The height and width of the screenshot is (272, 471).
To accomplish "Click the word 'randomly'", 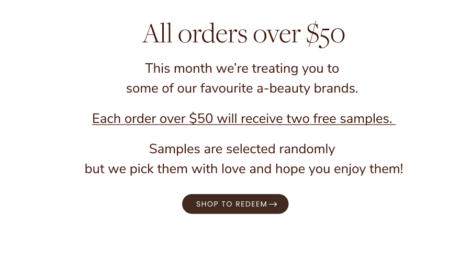I will [x=307, y=149].
